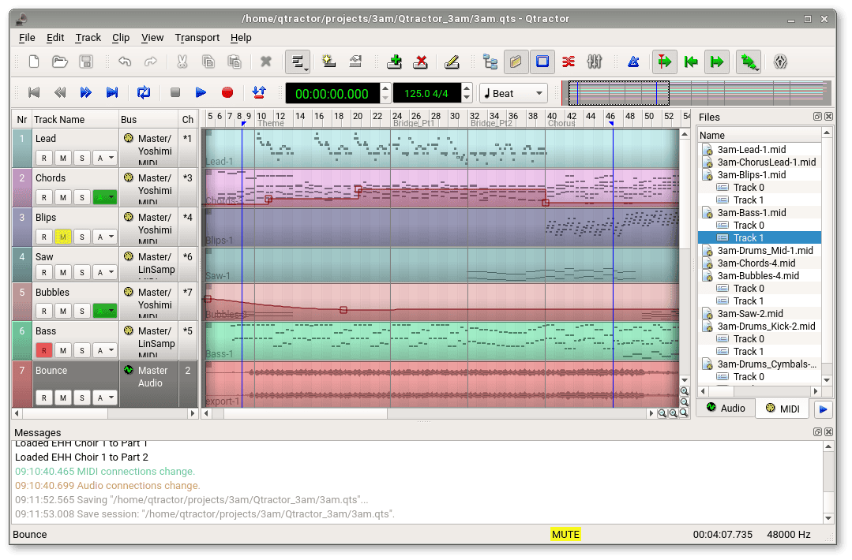The image size is (852, 560).
Task: Jump to session start with Backward
Action: pos(34,93)
